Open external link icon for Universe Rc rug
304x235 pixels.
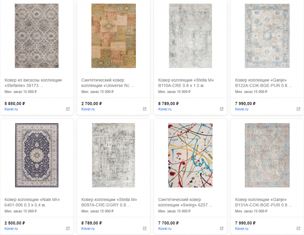144,109
